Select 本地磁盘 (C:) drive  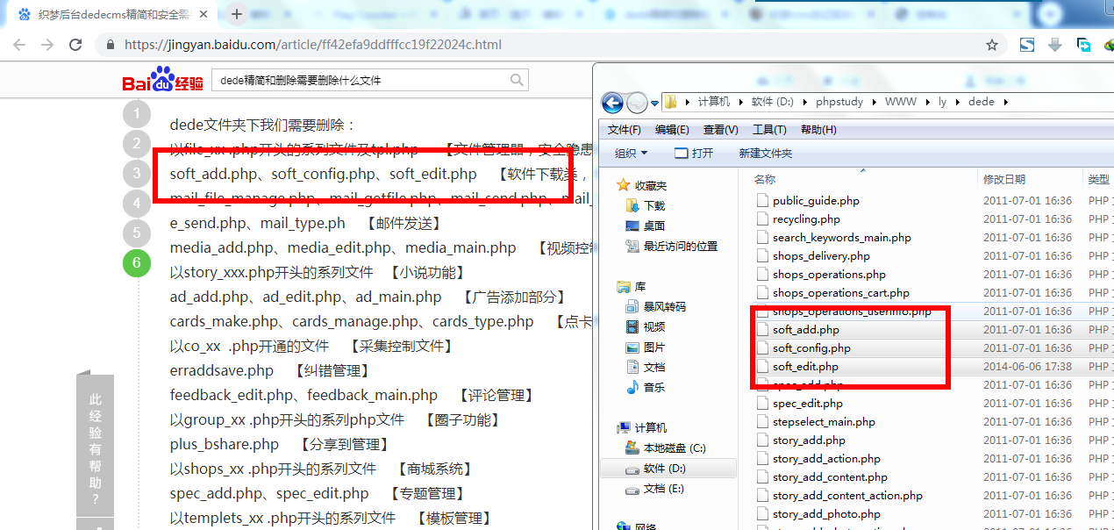tap(674, 448)
